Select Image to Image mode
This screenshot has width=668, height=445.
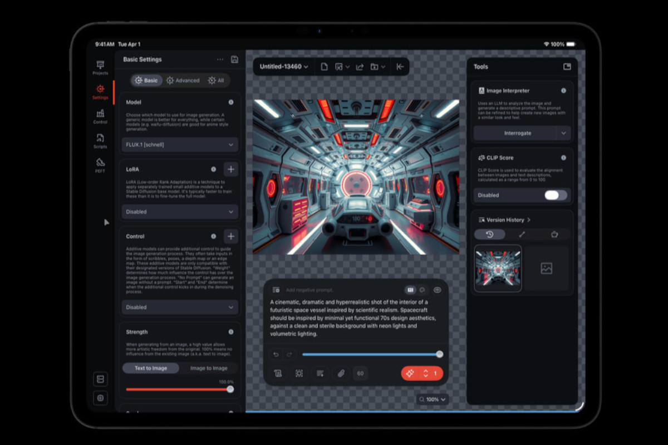(209, 368)
